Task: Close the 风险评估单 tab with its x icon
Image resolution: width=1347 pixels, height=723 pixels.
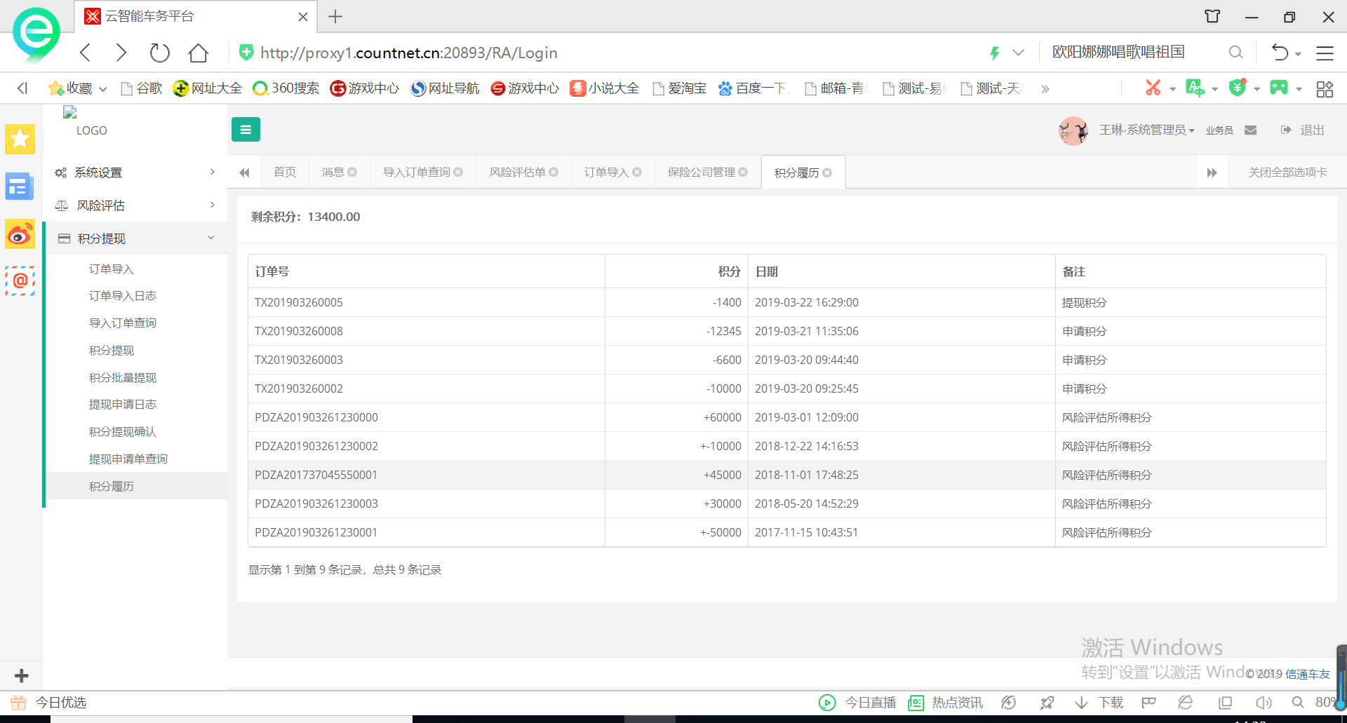Action: [554, 173]
